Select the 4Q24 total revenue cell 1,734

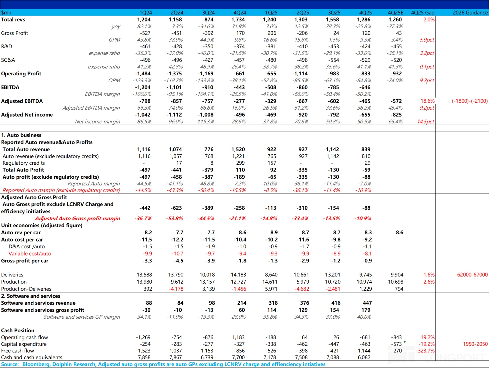point(239,19)
